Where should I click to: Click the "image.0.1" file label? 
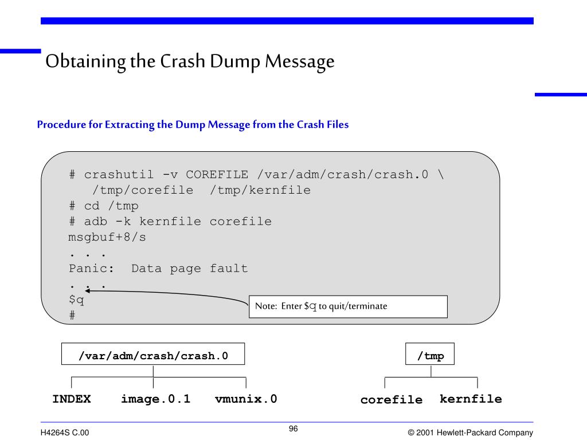point(155,399)
